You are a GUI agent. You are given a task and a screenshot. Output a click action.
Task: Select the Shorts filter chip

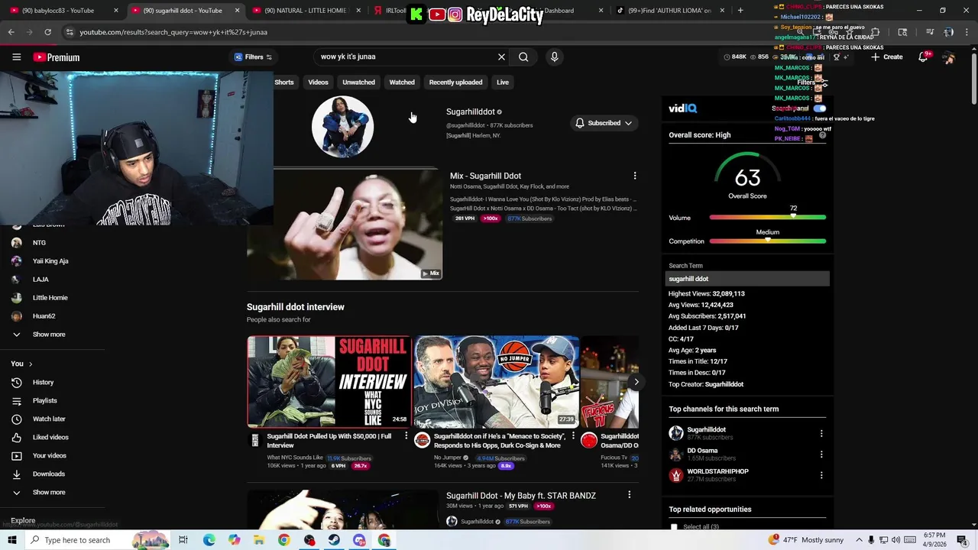point(284,82)
